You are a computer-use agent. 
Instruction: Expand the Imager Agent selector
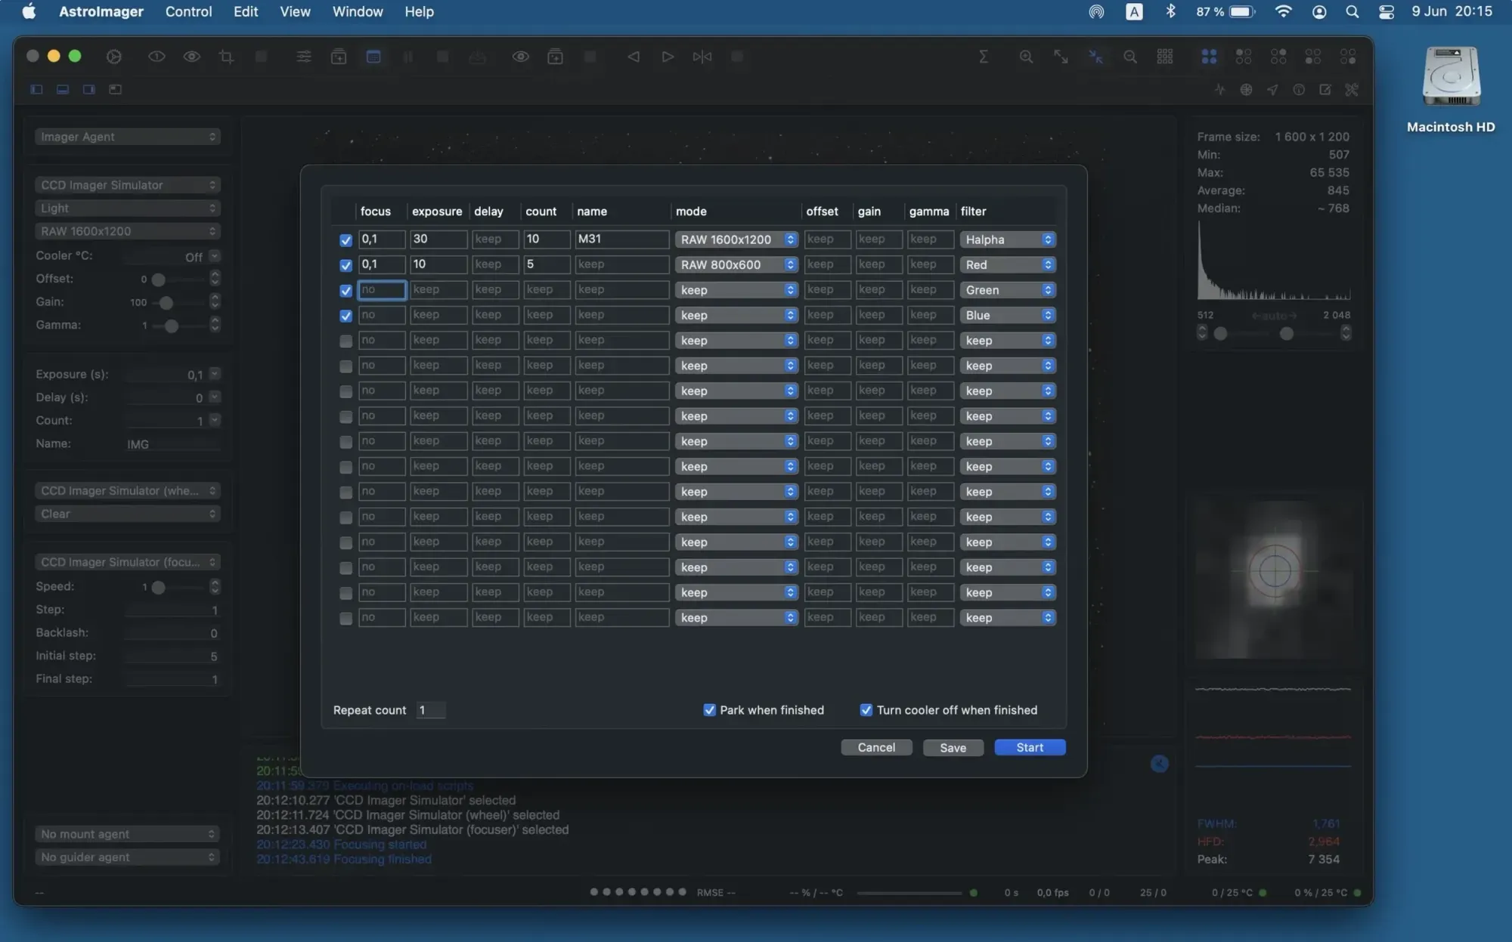point(127,137)
